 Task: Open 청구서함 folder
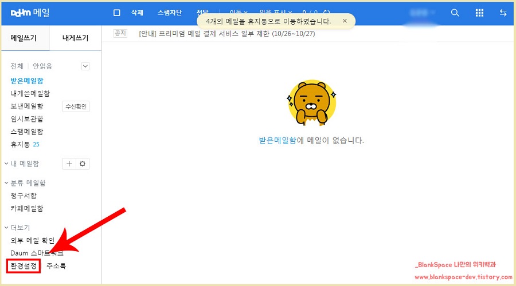point(24,196)
